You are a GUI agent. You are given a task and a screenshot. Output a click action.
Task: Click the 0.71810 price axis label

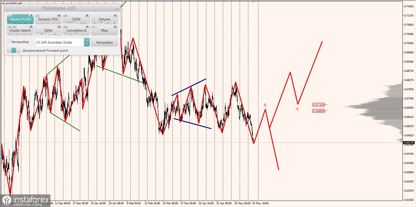click(409, 6)
